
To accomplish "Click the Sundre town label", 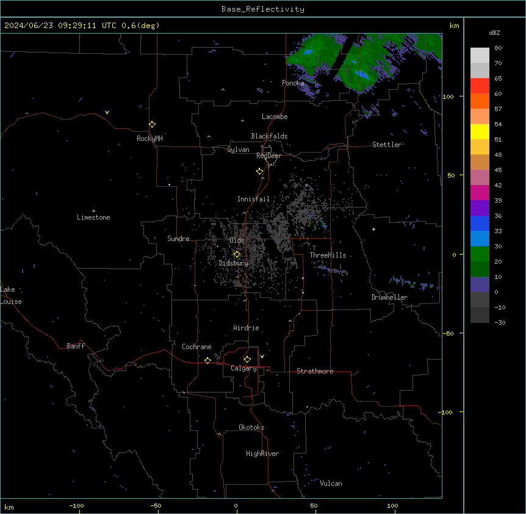I will (x=178, y=239).
